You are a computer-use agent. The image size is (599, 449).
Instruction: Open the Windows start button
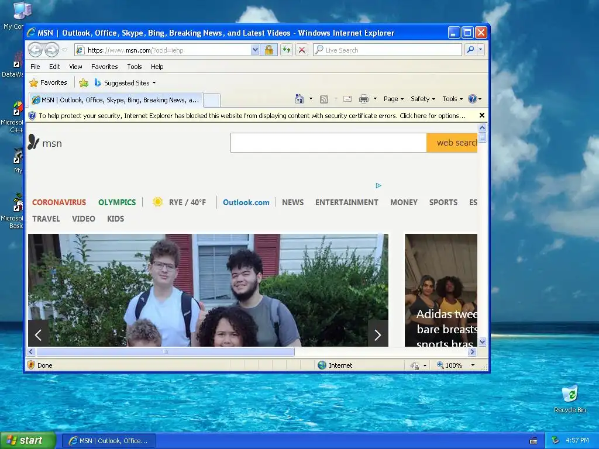[x=28, y=441]
